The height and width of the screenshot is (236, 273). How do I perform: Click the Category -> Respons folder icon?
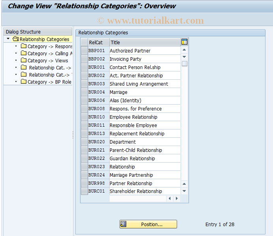coord(24,46)
